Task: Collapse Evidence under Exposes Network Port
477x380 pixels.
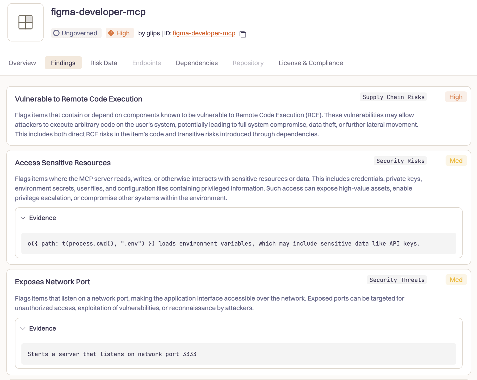Action: pyautogui.click(x=23, y=328)
